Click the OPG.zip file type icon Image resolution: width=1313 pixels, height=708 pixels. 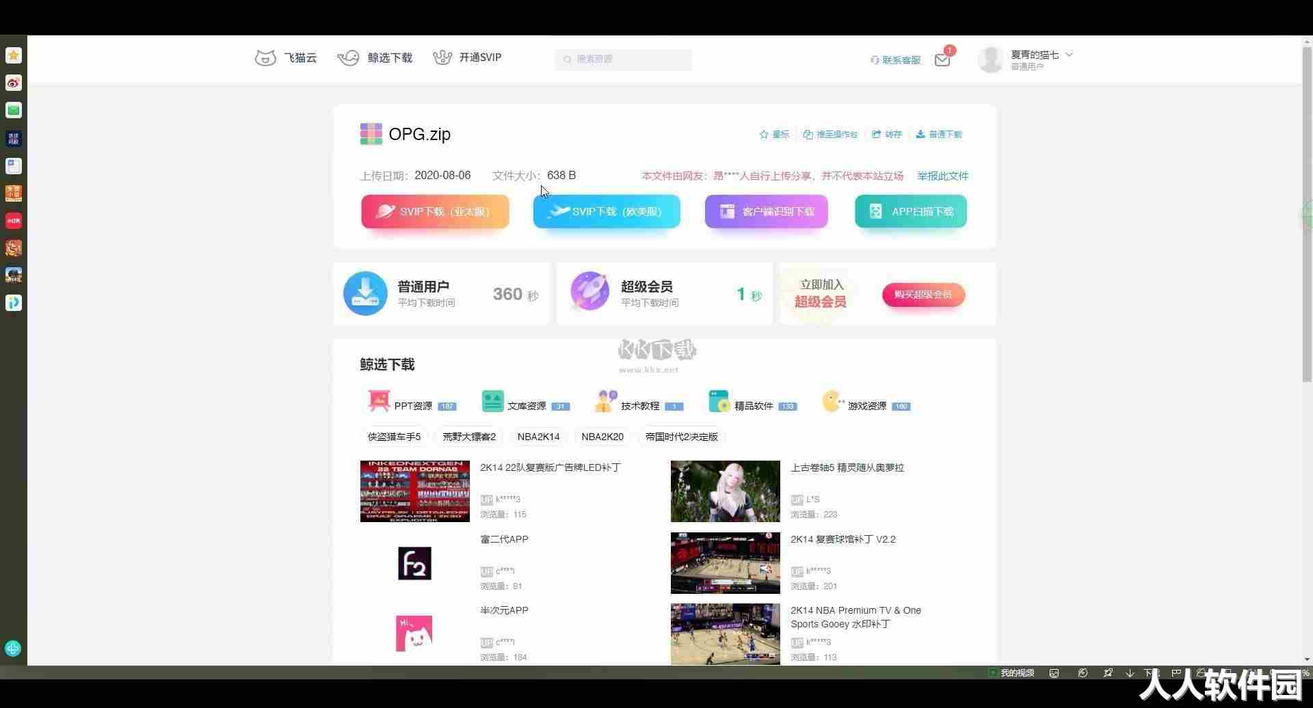371,134
